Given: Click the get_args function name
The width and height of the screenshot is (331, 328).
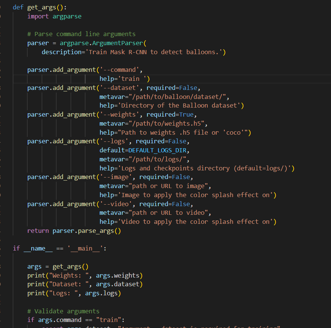Looking at the screenshot, I should click(x=37, y=7).
